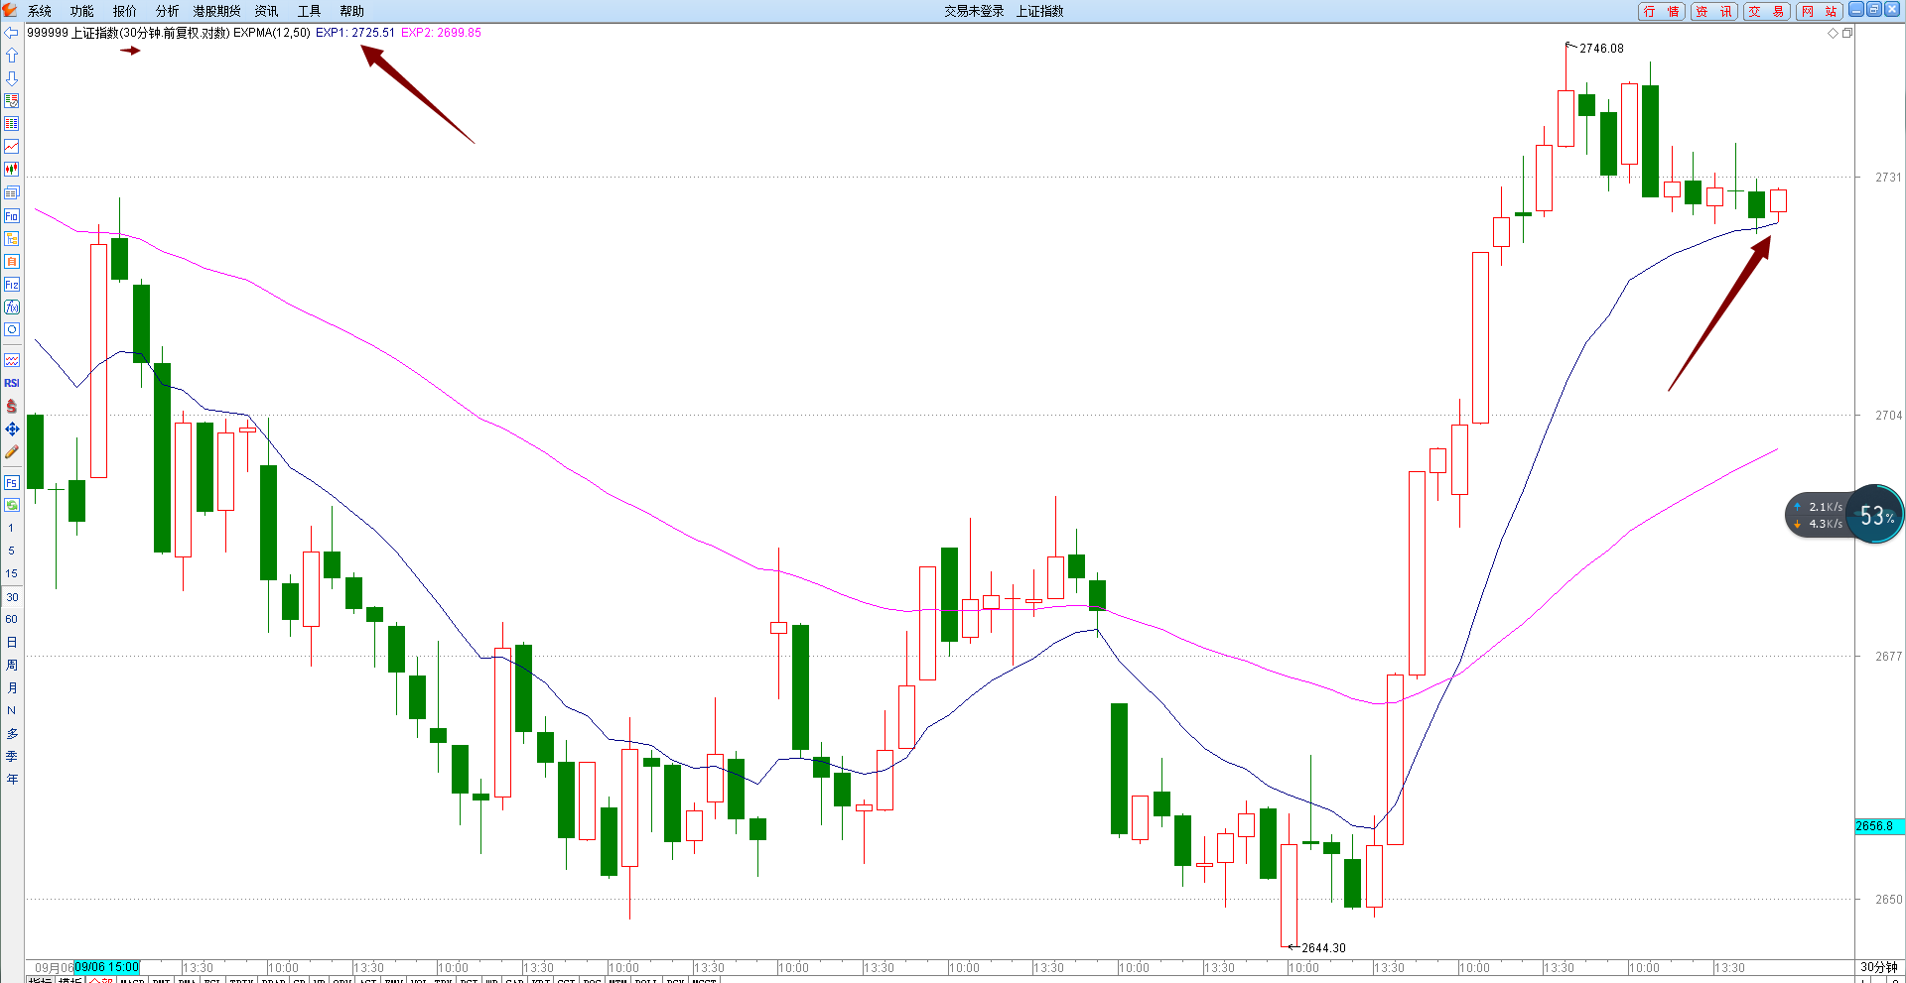Screen dimensions: 1906x983
Task: Open the 帮助 menu
Action: click(352, 11)
